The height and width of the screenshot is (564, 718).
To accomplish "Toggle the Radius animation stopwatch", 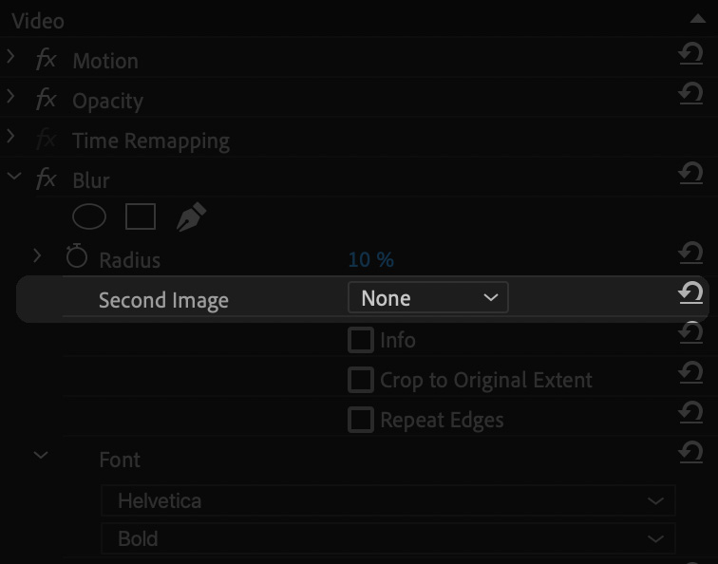I will [x=77, y=255].
